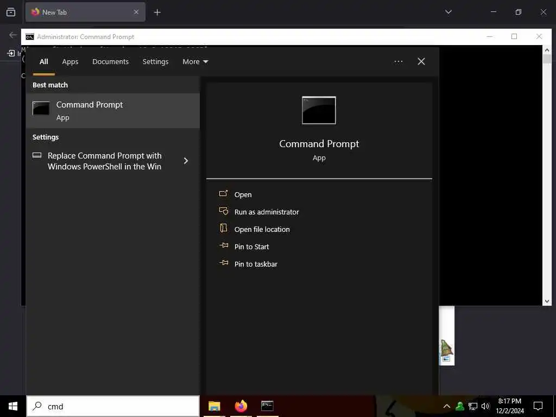Click Open in the Command Prompt actions
This screenshot has height=417, width=556.
243,195
